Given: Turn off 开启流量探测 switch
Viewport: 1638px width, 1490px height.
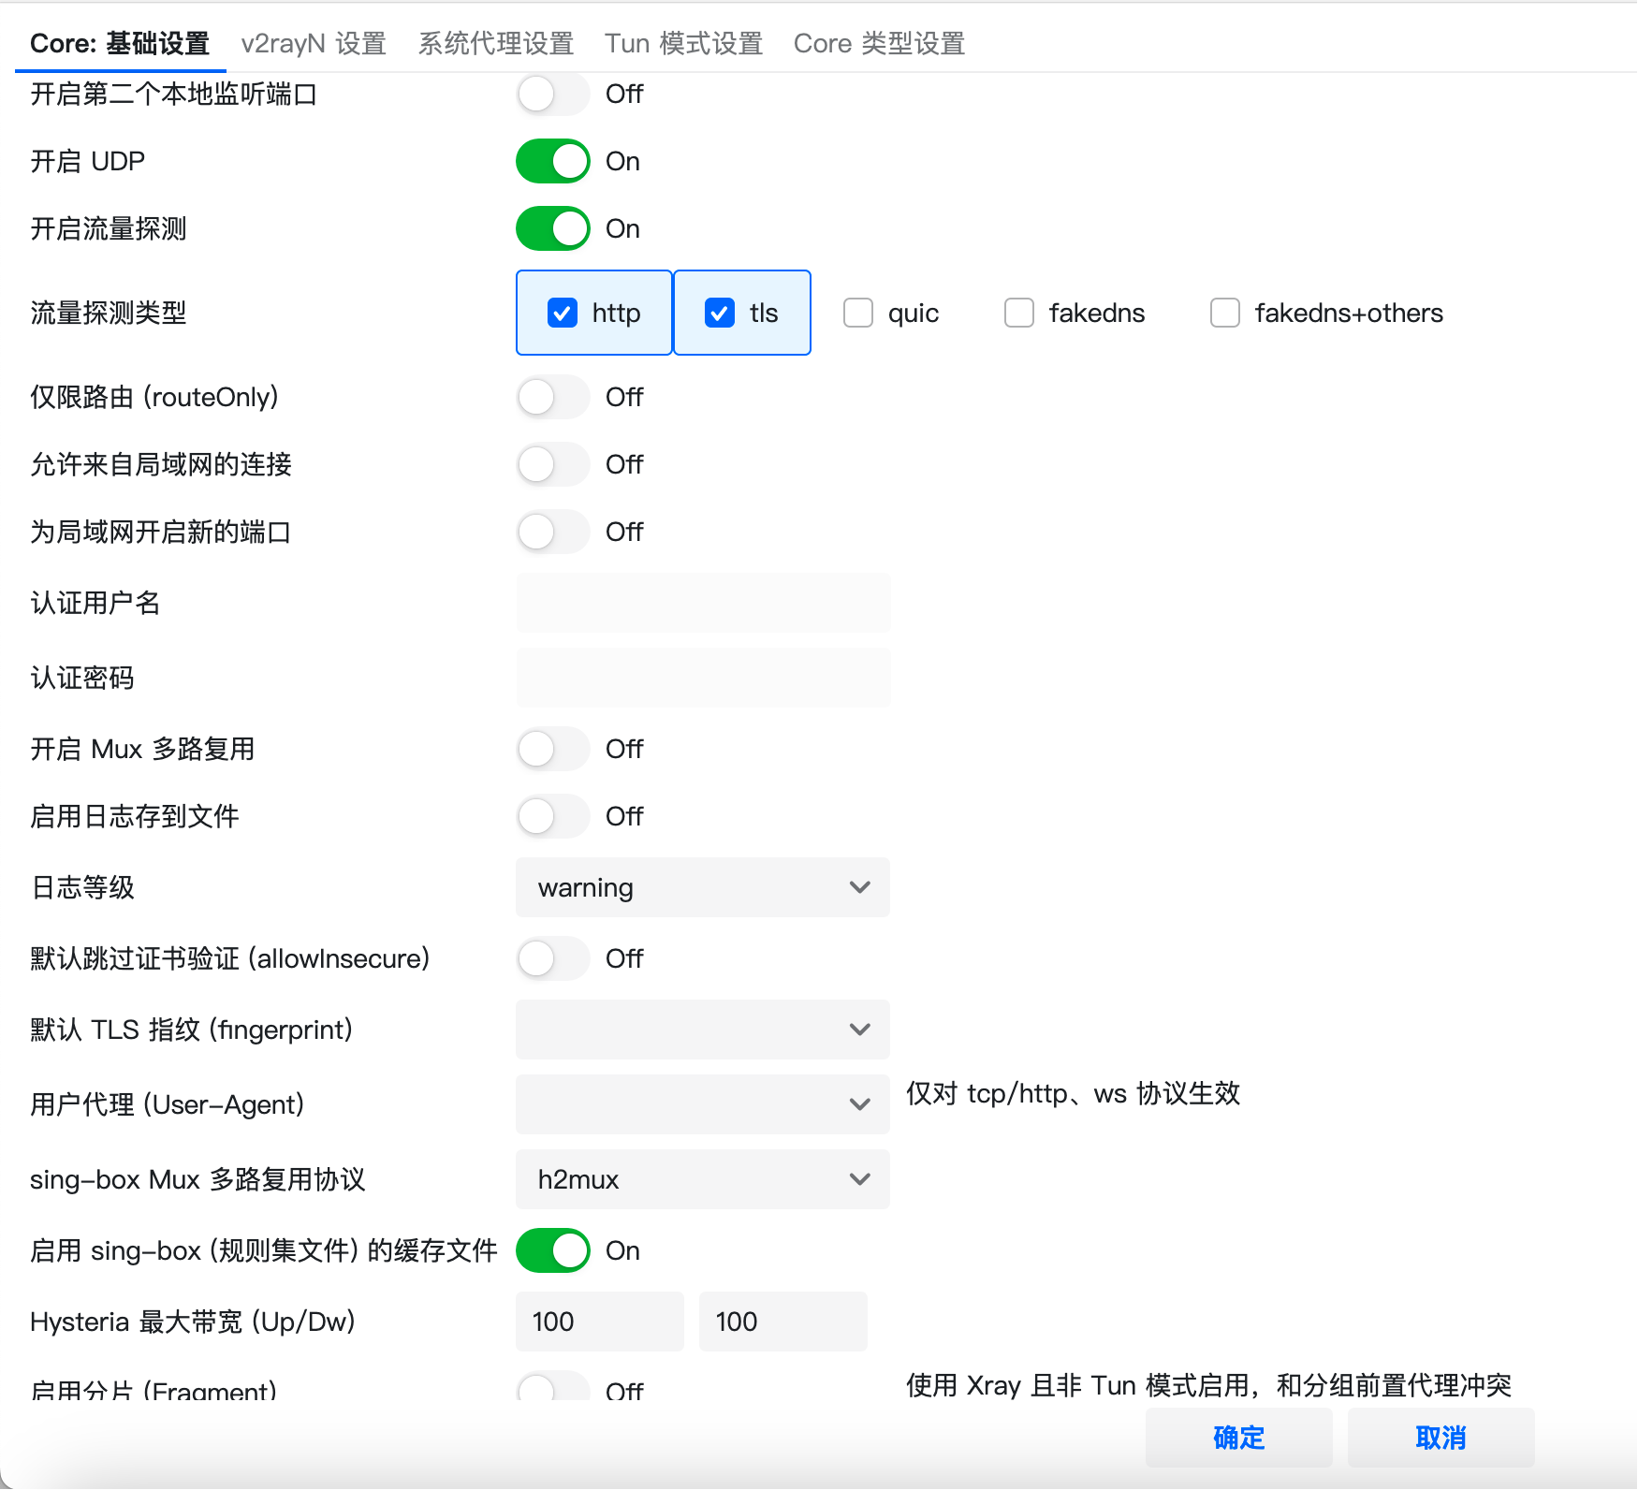Looking at the screenshot, I should click(553, 228).
